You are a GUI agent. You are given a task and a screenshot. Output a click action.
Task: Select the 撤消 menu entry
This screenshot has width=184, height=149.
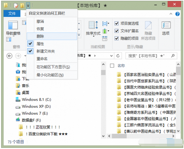52,21
